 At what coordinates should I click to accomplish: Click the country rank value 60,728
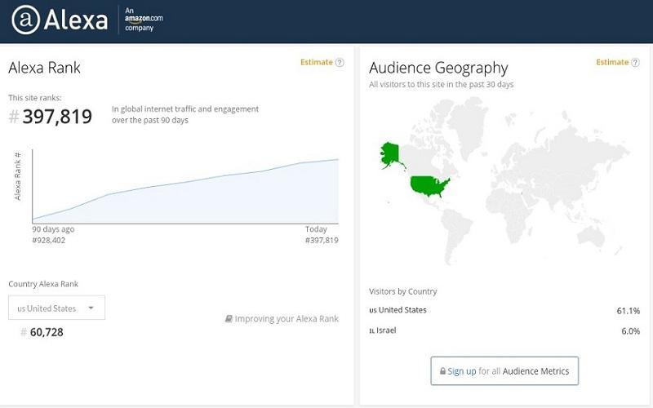tap(47, 332)
